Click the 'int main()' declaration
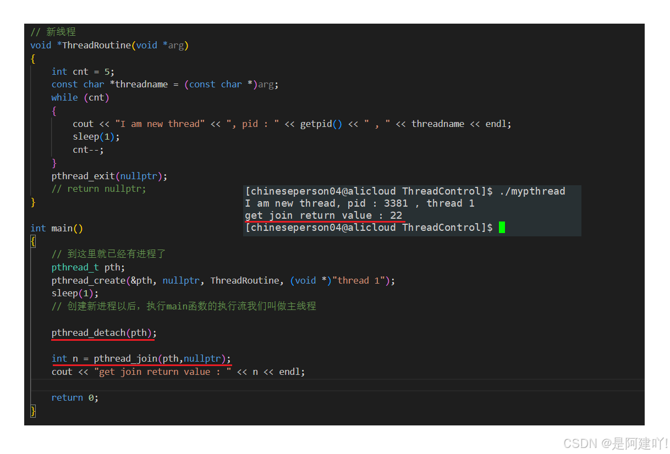Screen dimensions: 670x454 coord(57,228)
